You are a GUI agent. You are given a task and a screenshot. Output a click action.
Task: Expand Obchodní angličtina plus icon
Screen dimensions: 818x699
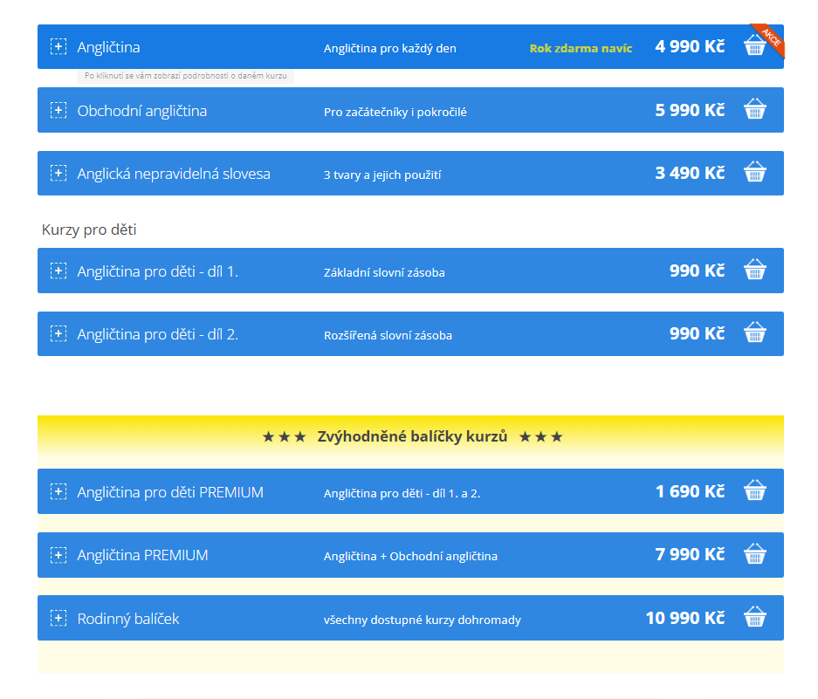point(58,111)
